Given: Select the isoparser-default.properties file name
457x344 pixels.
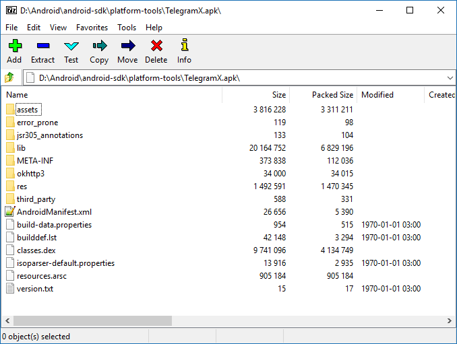Looking at the screenshot, I should 66,263.
